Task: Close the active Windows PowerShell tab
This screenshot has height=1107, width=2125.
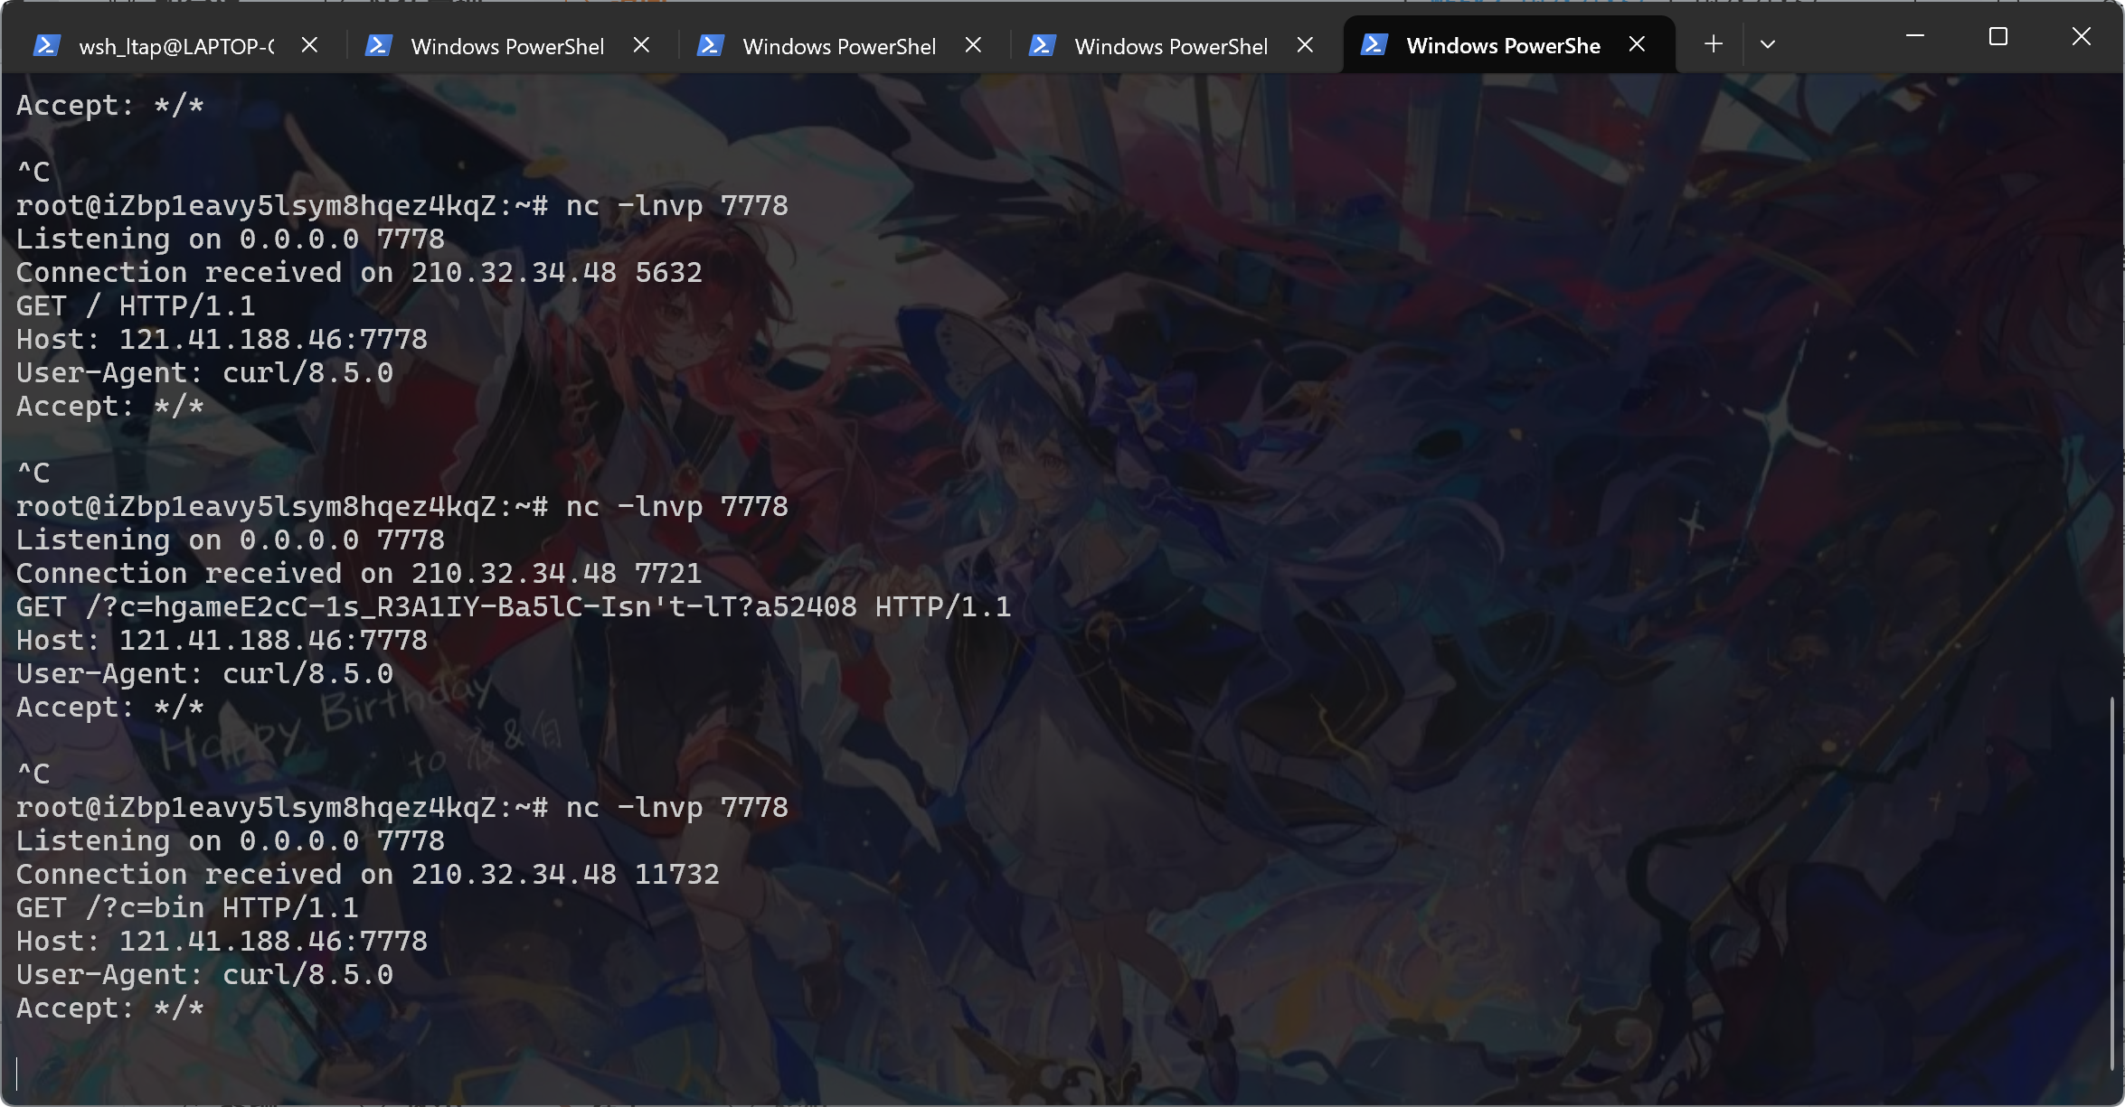Action: [x=1637, y=45]
